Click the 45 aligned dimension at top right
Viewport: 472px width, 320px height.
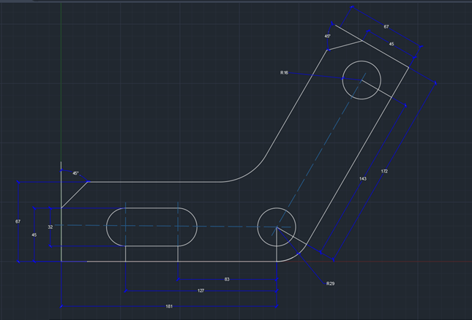[x=391, y=44]
